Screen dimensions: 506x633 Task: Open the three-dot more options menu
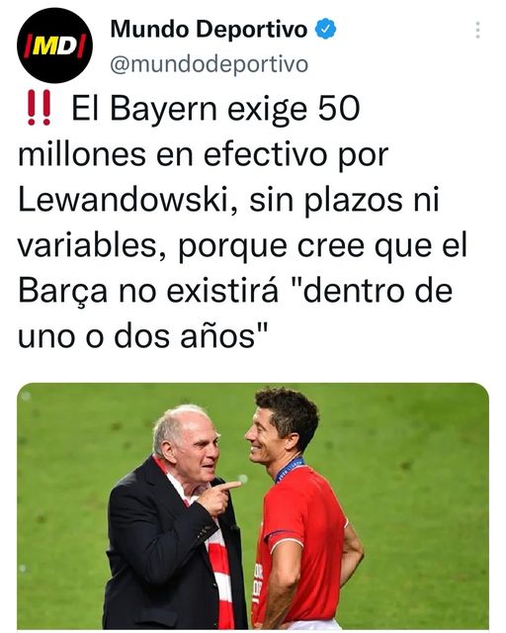[x=477, y=30]
